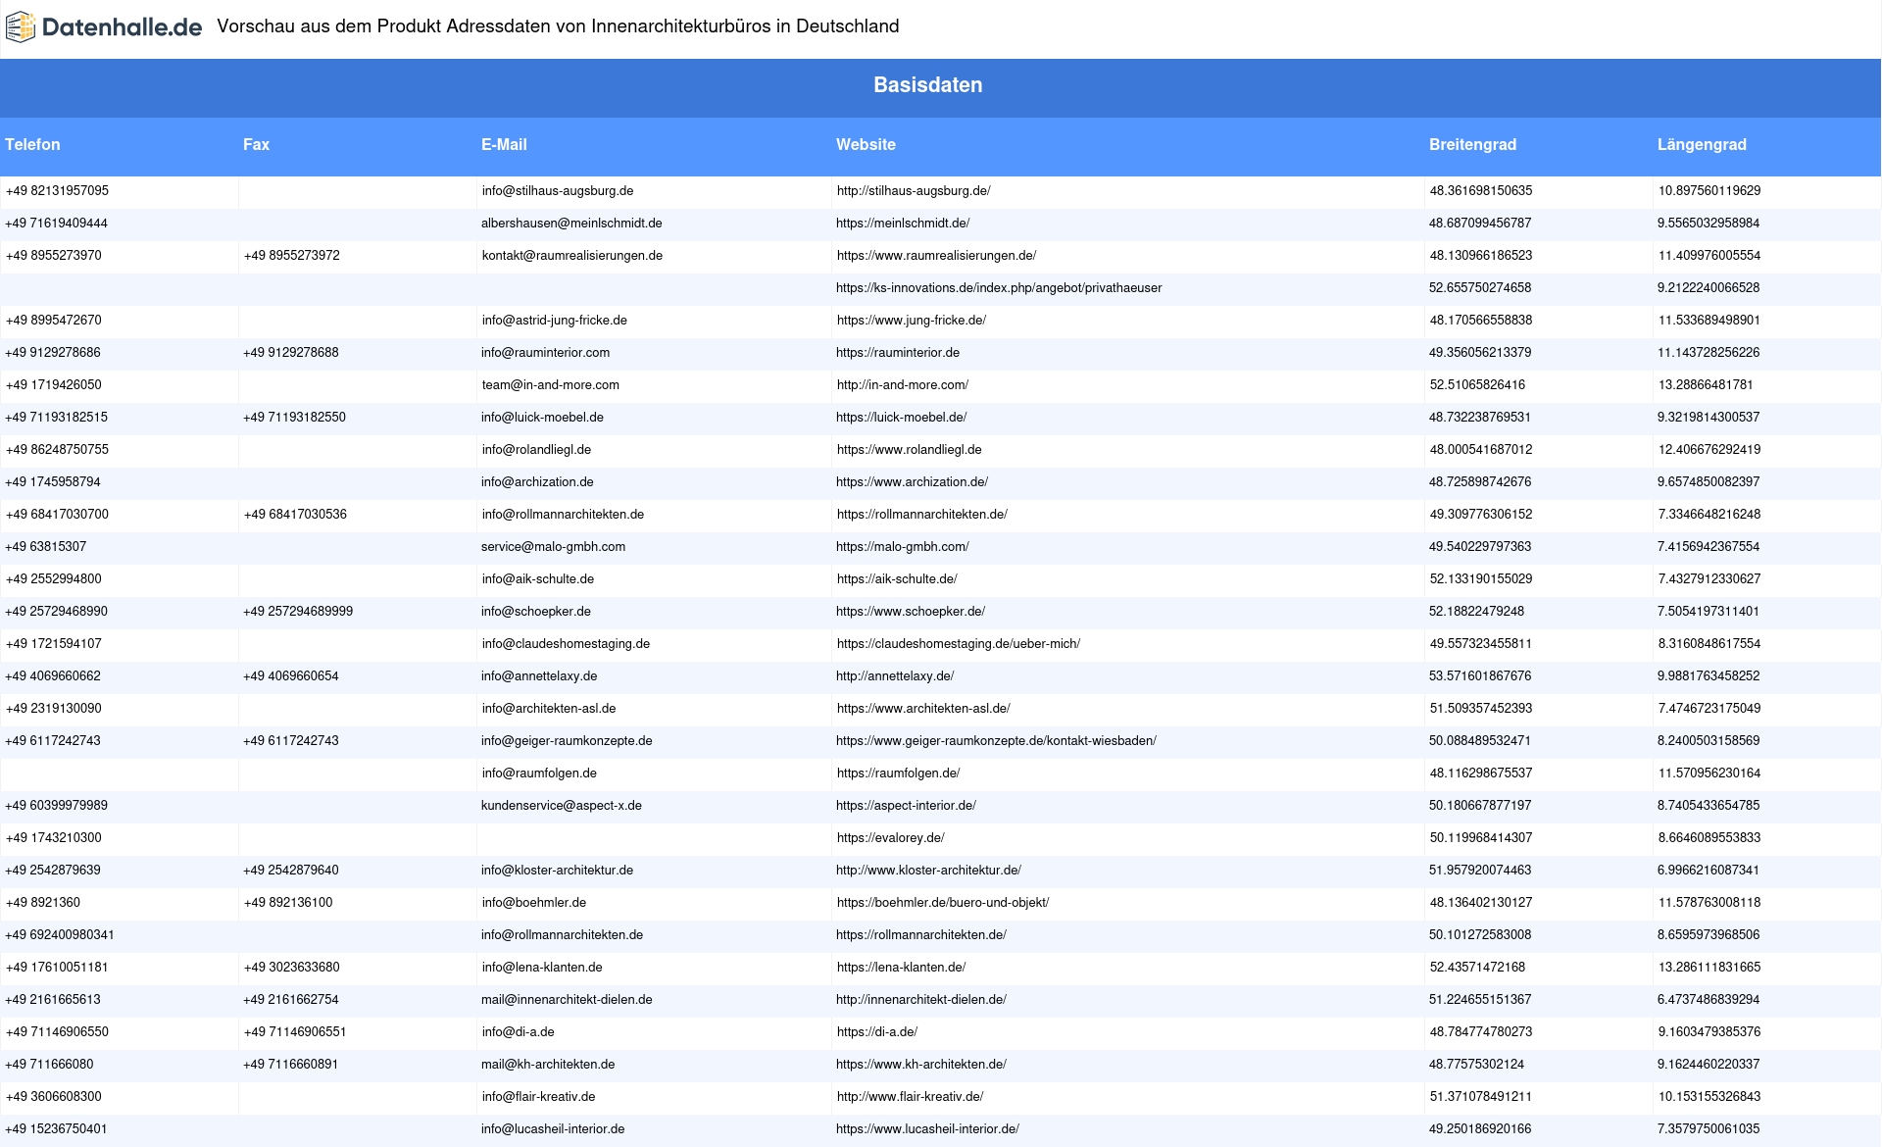Click phone number +49 86248750755
The image size is (1882, 1147).
click(x=57, y=450)
